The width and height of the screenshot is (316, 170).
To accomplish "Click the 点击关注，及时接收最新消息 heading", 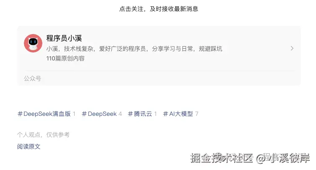I will [158, 9].
